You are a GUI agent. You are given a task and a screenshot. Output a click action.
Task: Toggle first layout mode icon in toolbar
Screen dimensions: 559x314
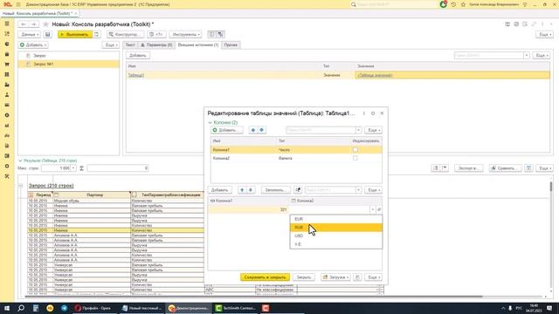click(212, 34)
